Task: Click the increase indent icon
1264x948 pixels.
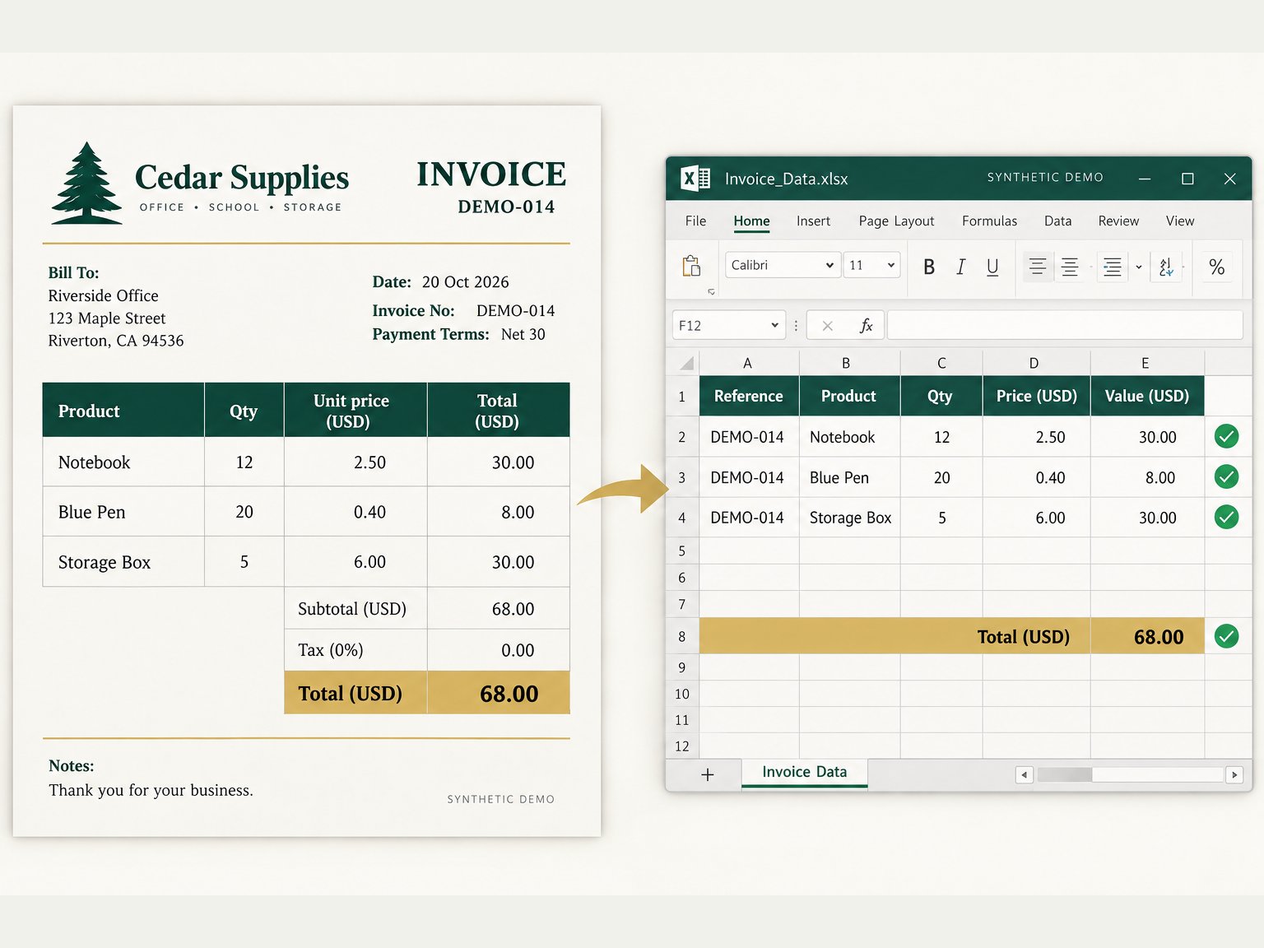Action: [x=1112, y=267]
